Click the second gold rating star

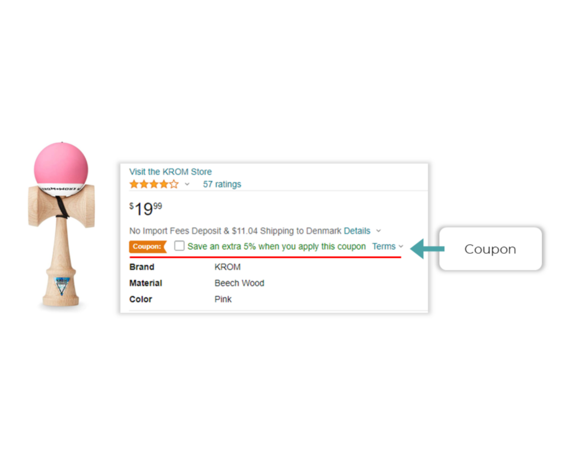tap(143, 183)
